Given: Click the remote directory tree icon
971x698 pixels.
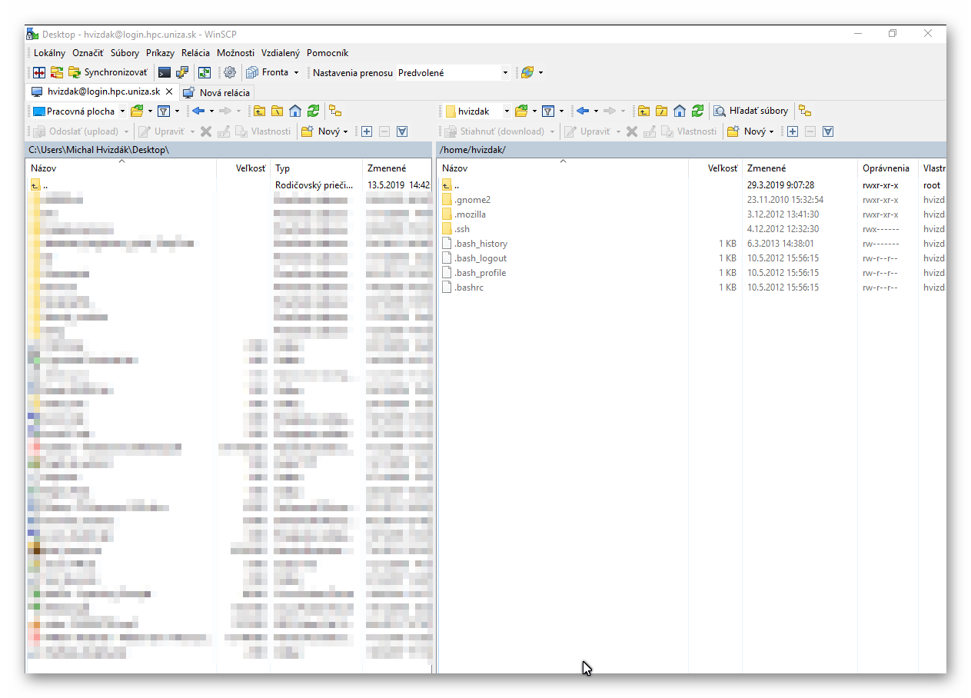Looking at the screenshot, I should [x=805, y=111].
